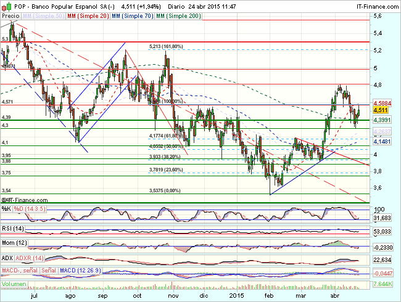
Task: Click the dic month marker on time axis
Action: [x=204, y=296]
